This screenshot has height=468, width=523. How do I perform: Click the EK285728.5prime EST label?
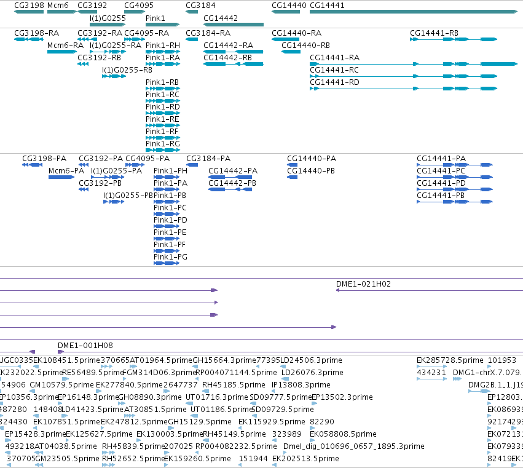click(450, 360)
